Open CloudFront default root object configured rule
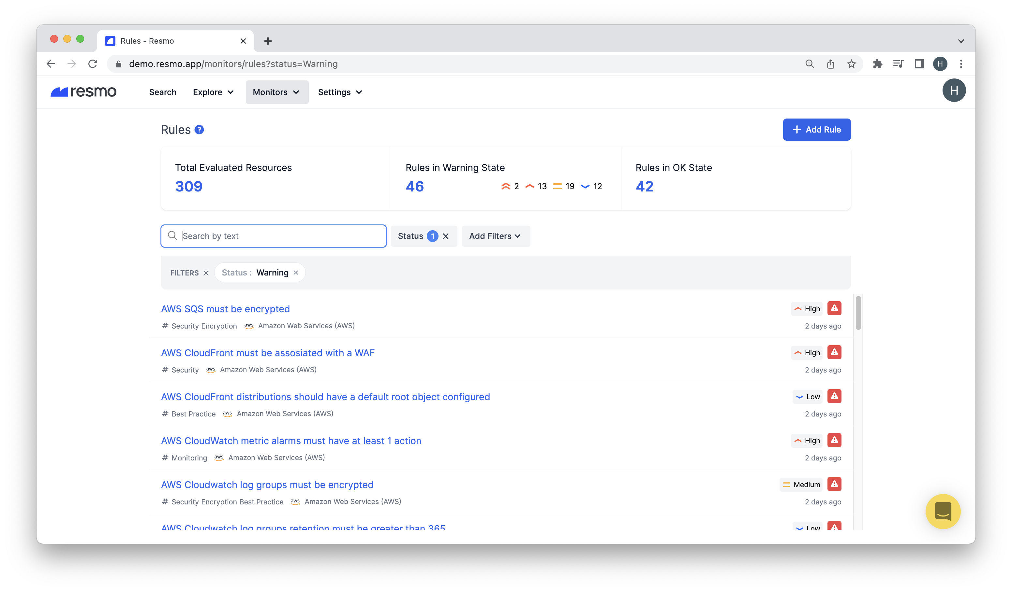 [x=325, y=397]
